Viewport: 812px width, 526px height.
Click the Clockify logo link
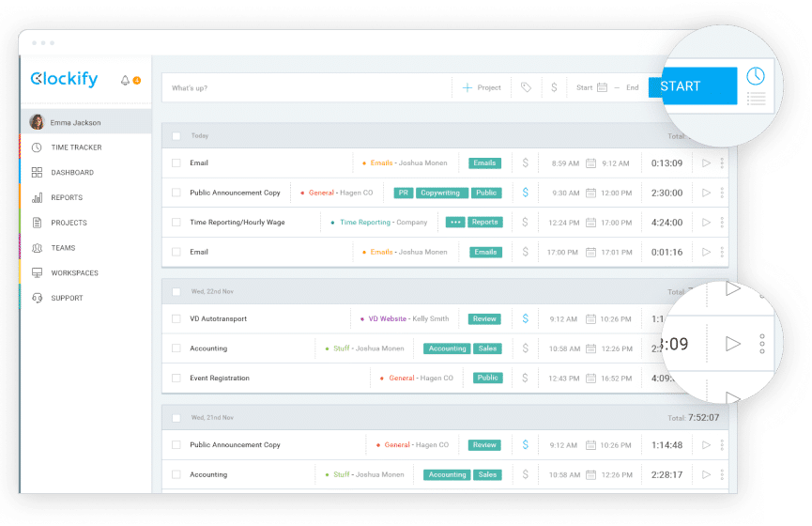(x=64, y=80)
